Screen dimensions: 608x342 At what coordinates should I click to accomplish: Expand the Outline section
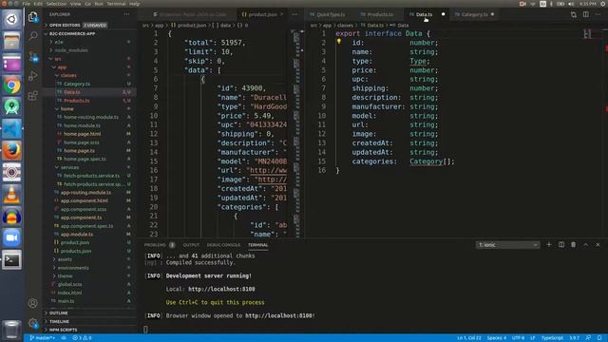pyautogui.click(x=59, y=313)
